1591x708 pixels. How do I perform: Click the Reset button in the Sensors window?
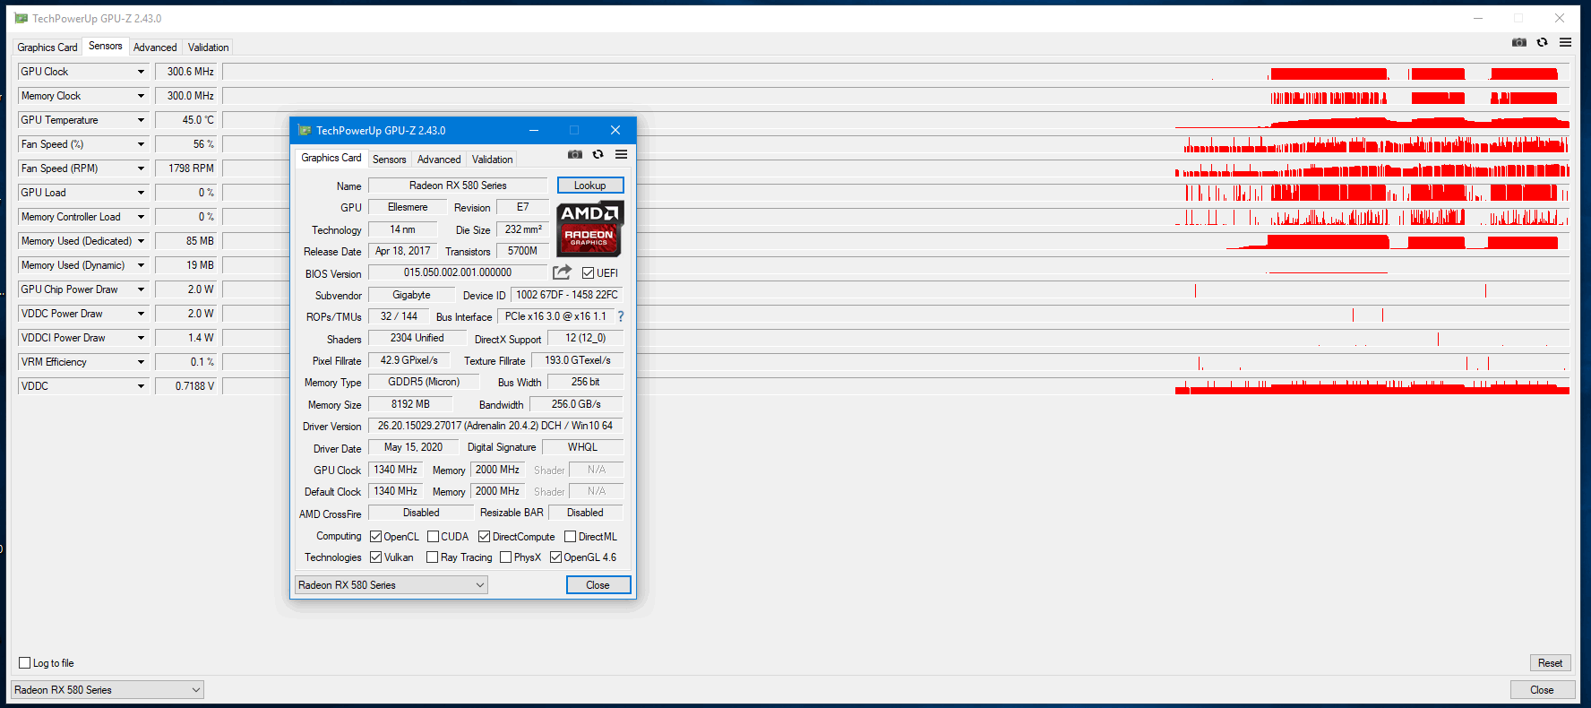pyautogui.click(x=1551, y=663)
